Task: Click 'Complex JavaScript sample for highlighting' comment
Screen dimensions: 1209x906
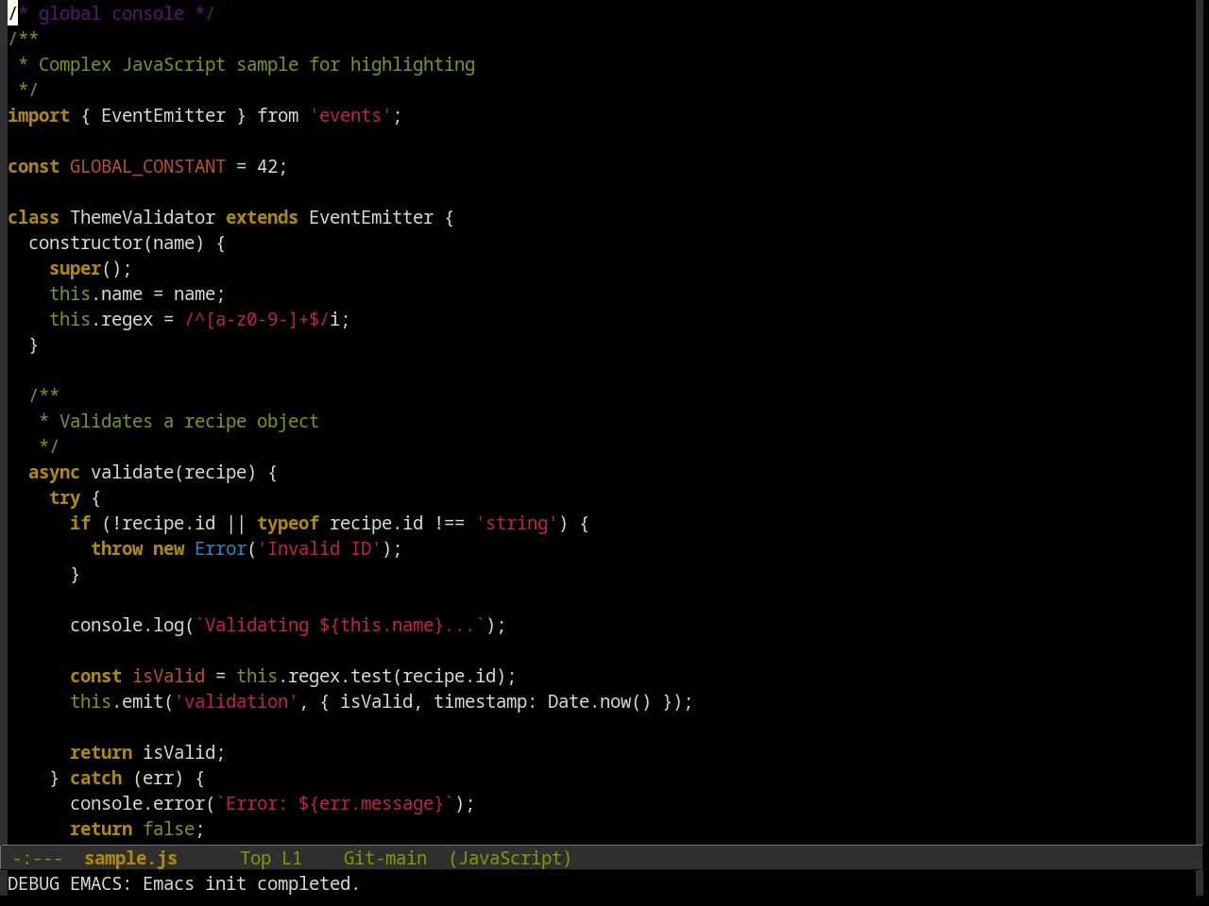Action: pos(257,64)
